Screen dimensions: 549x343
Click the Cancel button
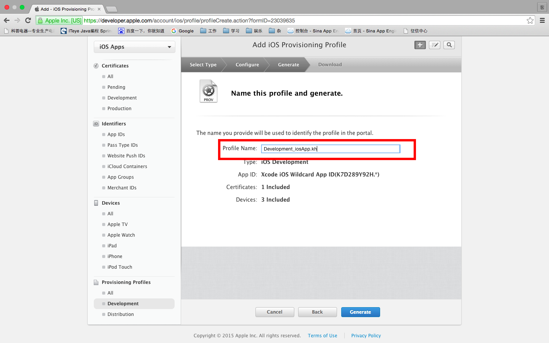point(274,312)
